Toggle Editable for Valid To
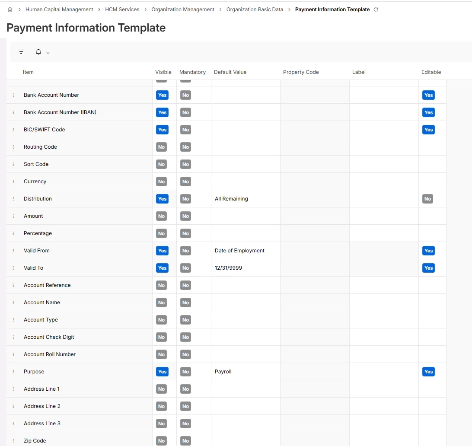 428,268
